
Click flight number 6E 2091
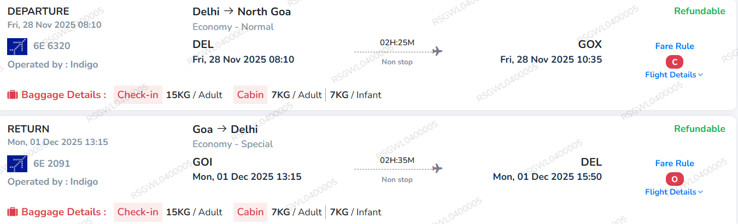pyautogui.click(x=52, y=164)
